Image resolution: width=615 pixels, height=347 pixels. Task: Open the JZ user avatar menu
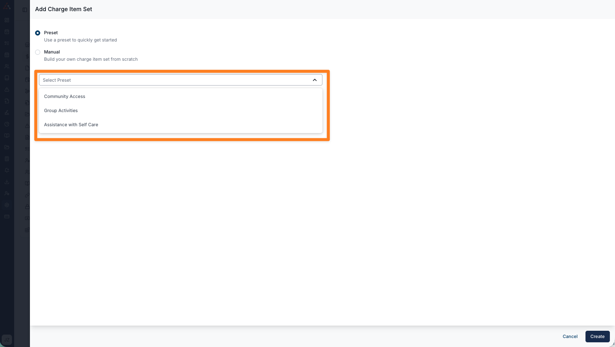7,340
